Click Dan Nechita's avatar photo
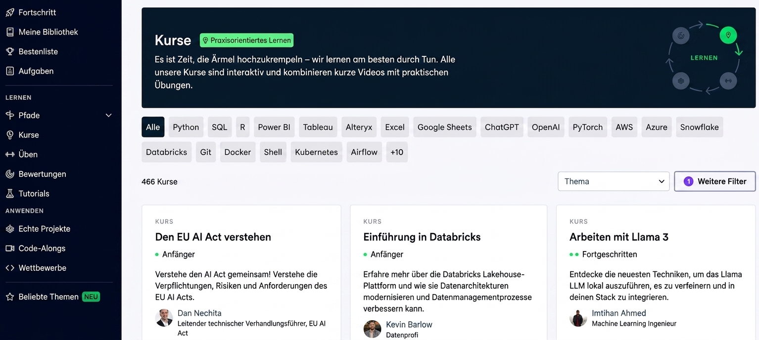The height and width of the screenshot is (340, 759). 164,318
